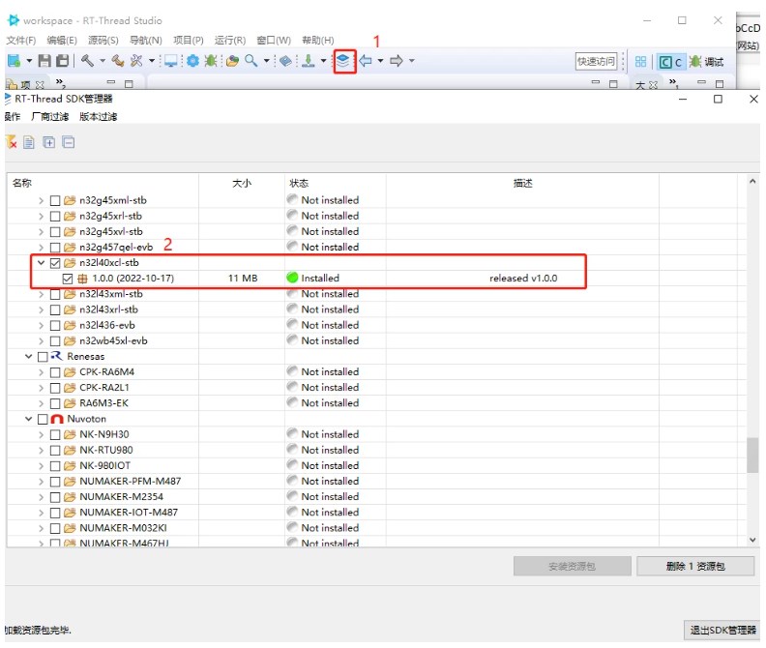Click the 删除 1 资源包 button

click(695, 567)
